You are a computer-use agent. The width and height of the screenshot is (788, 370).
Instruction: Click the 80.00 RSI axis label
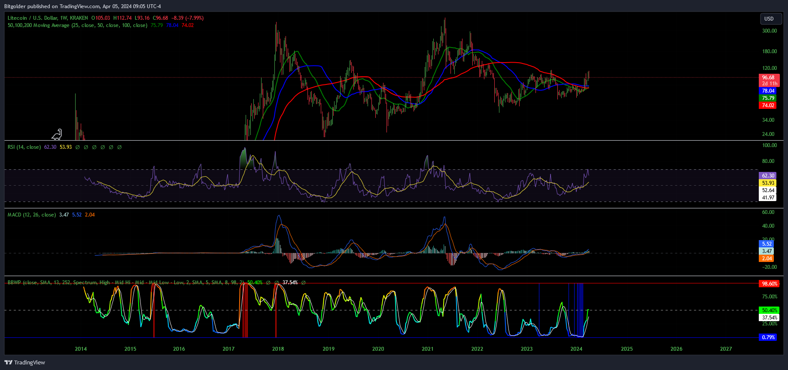768,161
